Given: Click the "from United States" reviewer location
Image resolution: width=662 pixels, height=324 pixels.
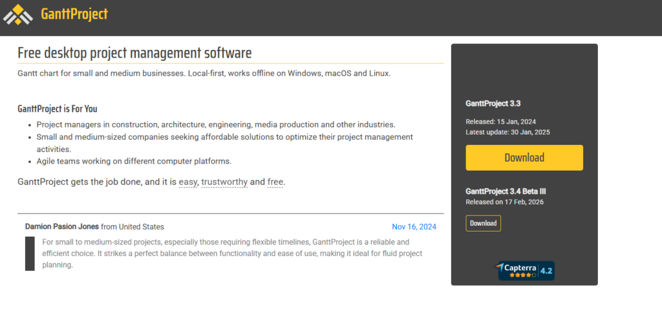Looking at the screenshot, I should [133, 227].
